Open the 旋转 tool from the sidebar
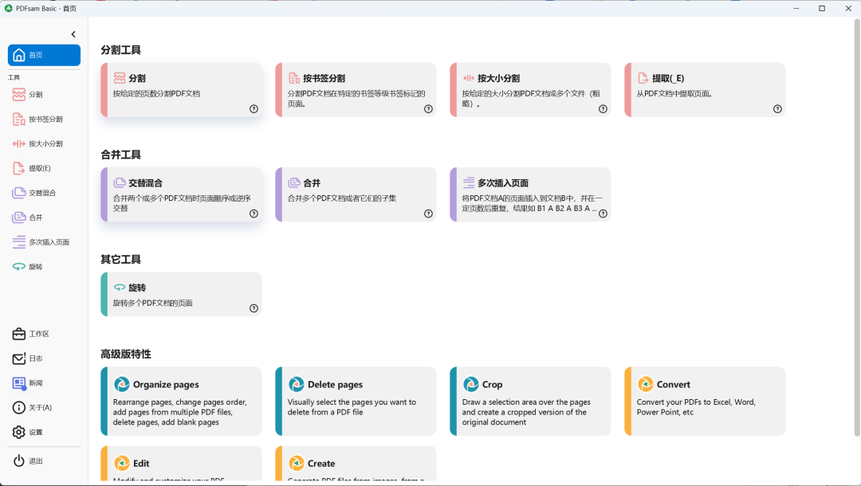 [33, 266]
